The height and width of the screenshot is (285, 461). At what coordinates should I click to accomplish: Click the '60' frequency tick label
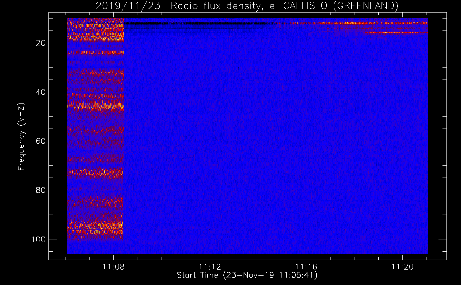[41, 141]
